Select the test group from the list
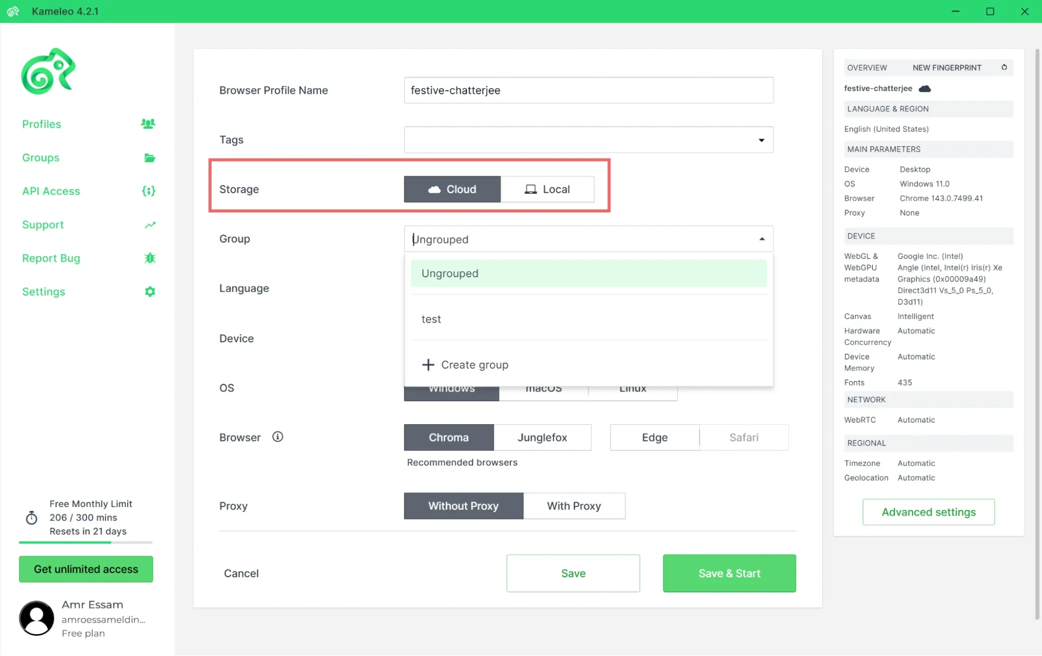 (431, 319)
